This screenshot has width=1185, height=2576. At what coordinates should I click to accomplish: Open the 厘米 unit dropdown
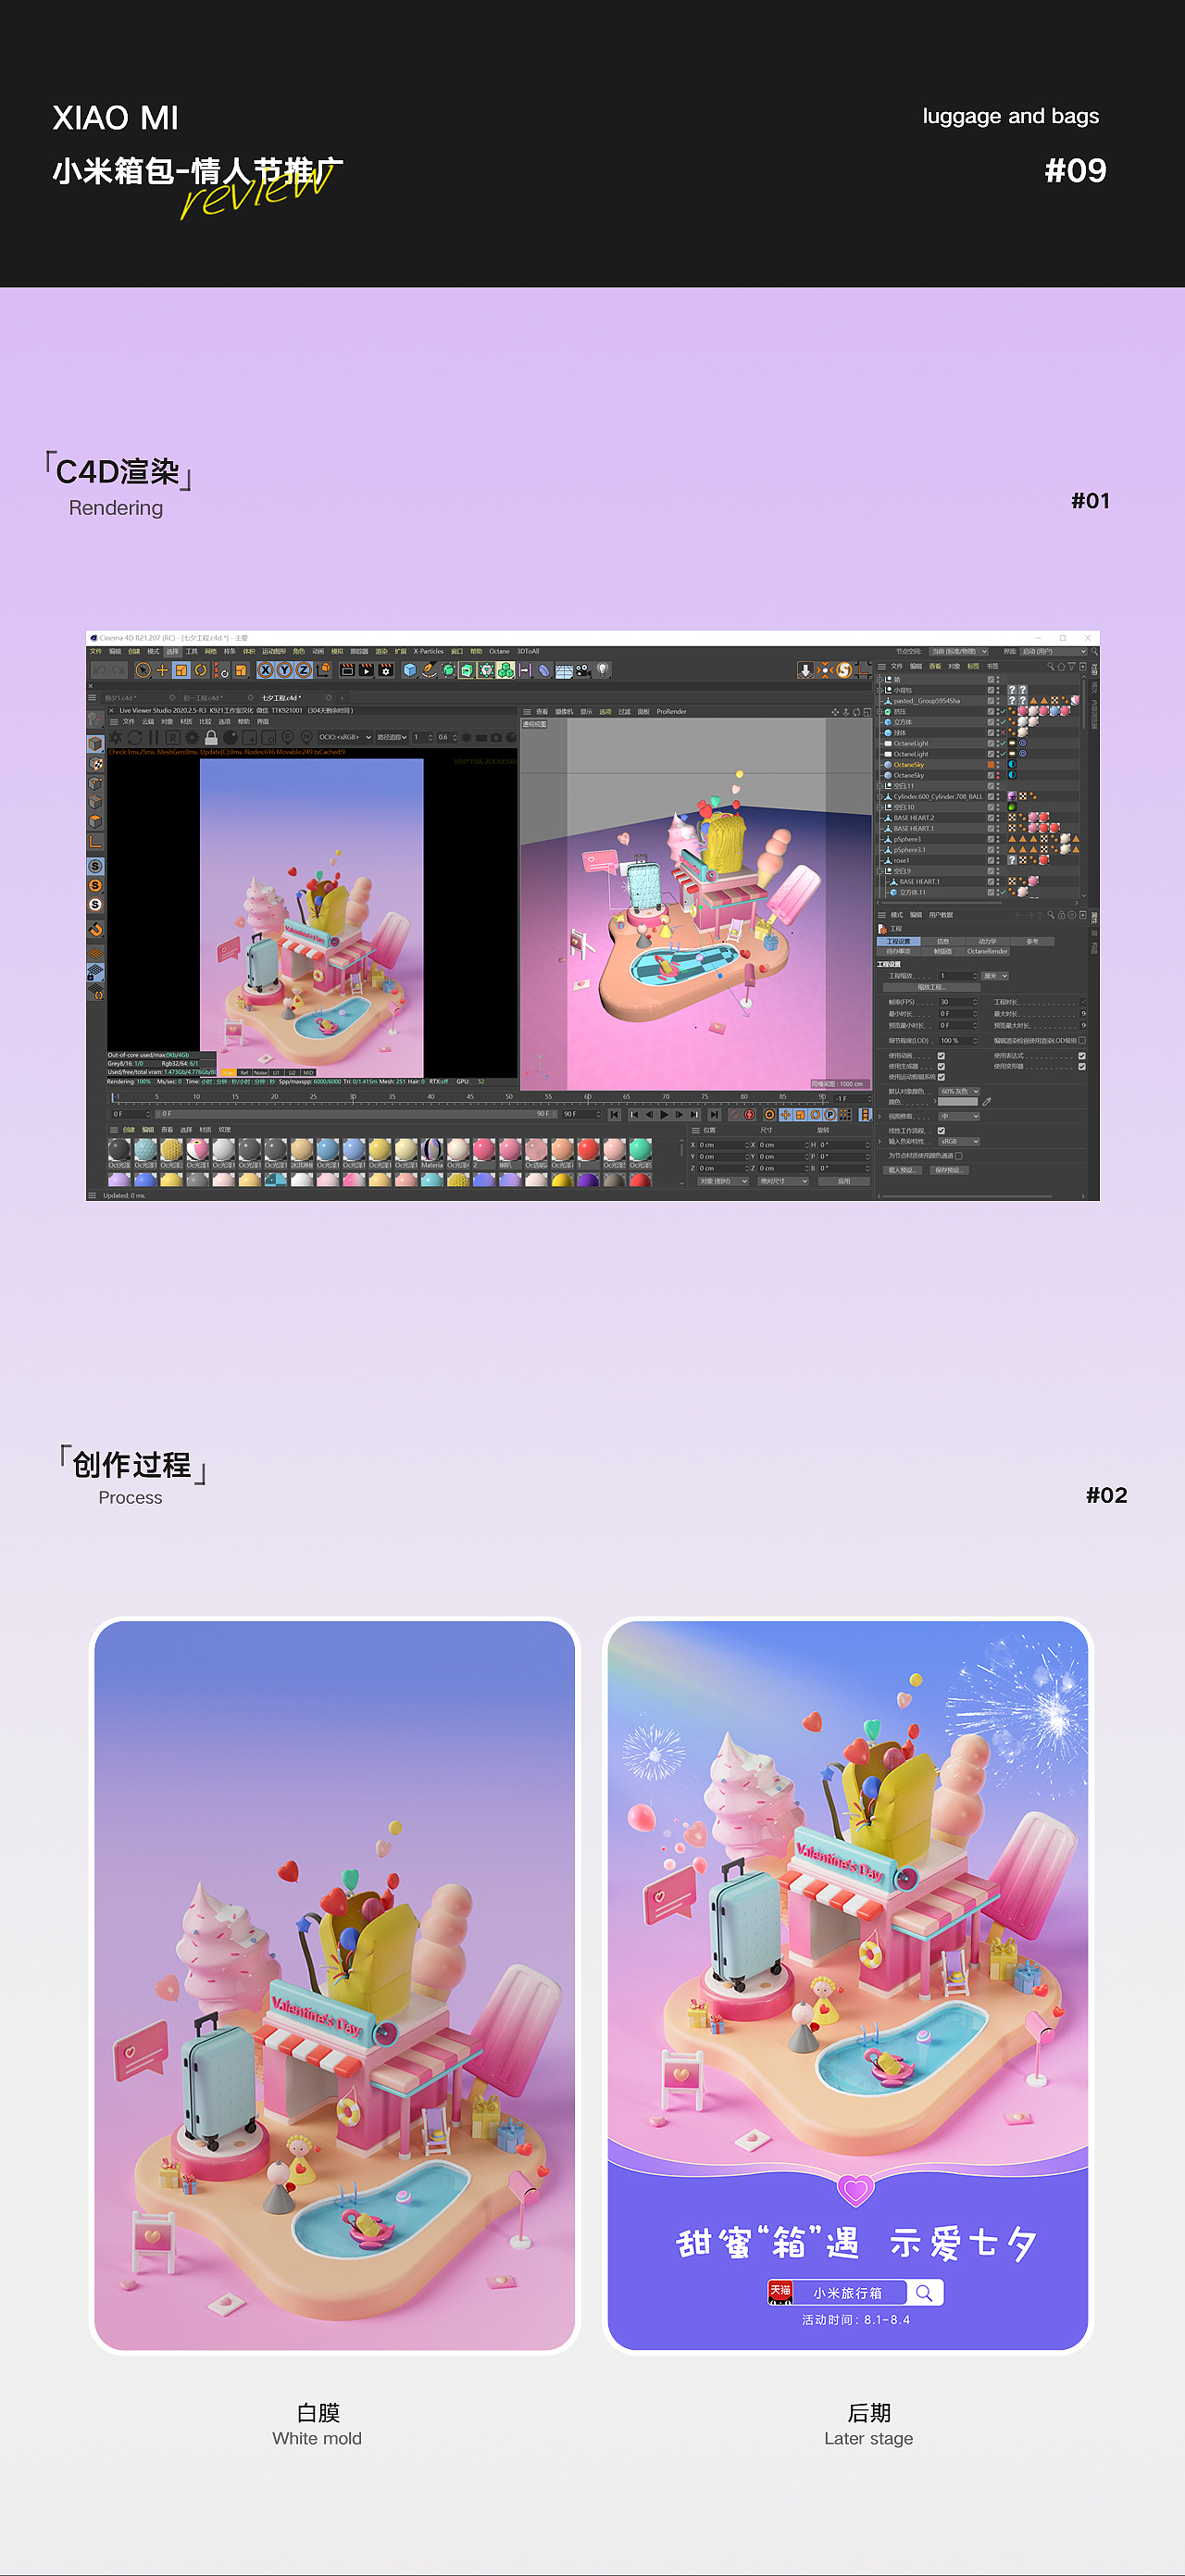pyautogui.click(x=995, y=977)
